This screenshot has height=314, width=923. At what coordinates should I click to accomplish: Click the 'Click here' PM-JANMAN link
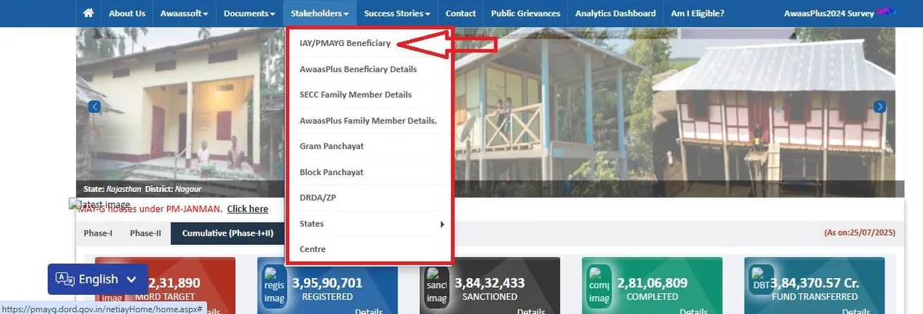click(248, 209)
